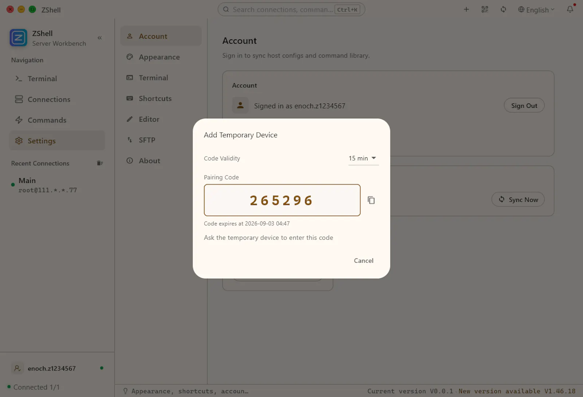Cancel the Add Temporary Device dialog

pyautogui.click(x=364, y=261)
